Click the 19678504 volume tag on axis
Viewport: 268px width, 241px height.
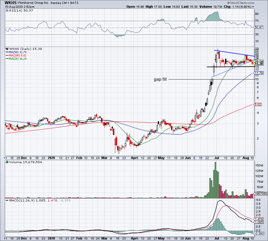261,193
